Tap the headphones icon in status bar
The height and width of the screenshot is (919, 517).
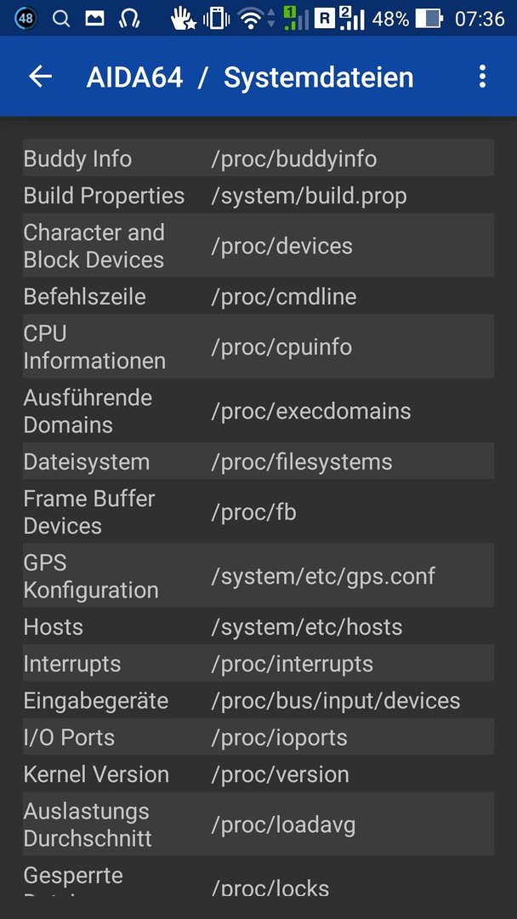[128, 19]
